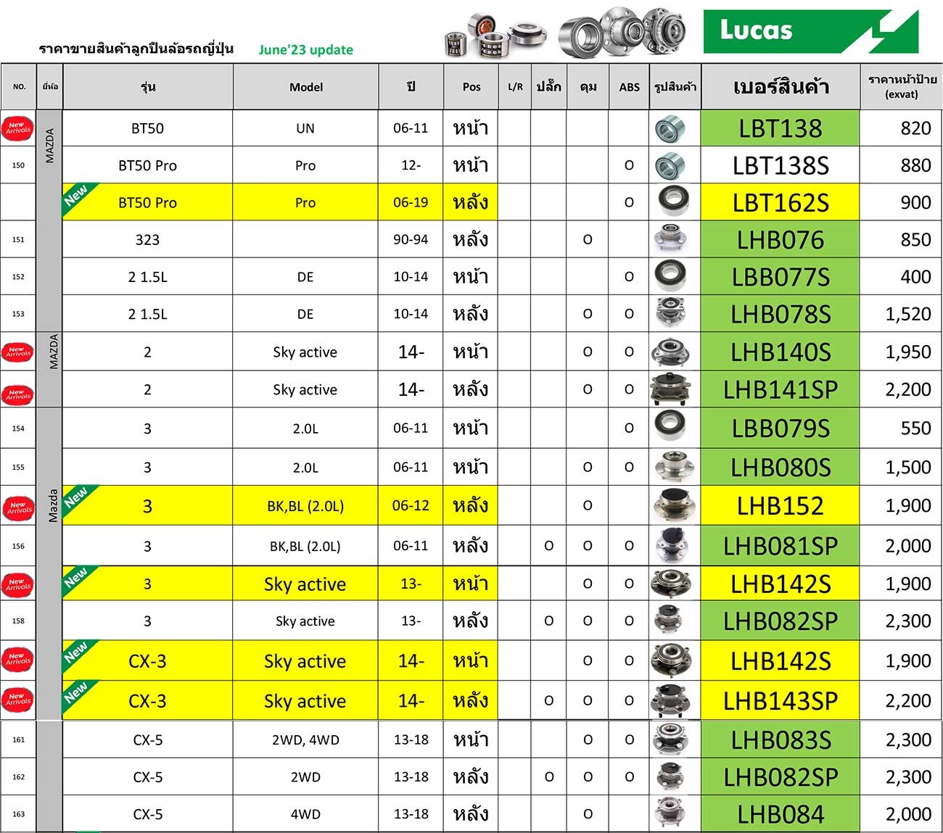943x833 pixels.
Task: Click the Lucas logo banner
Action: [x=811, y=31]
